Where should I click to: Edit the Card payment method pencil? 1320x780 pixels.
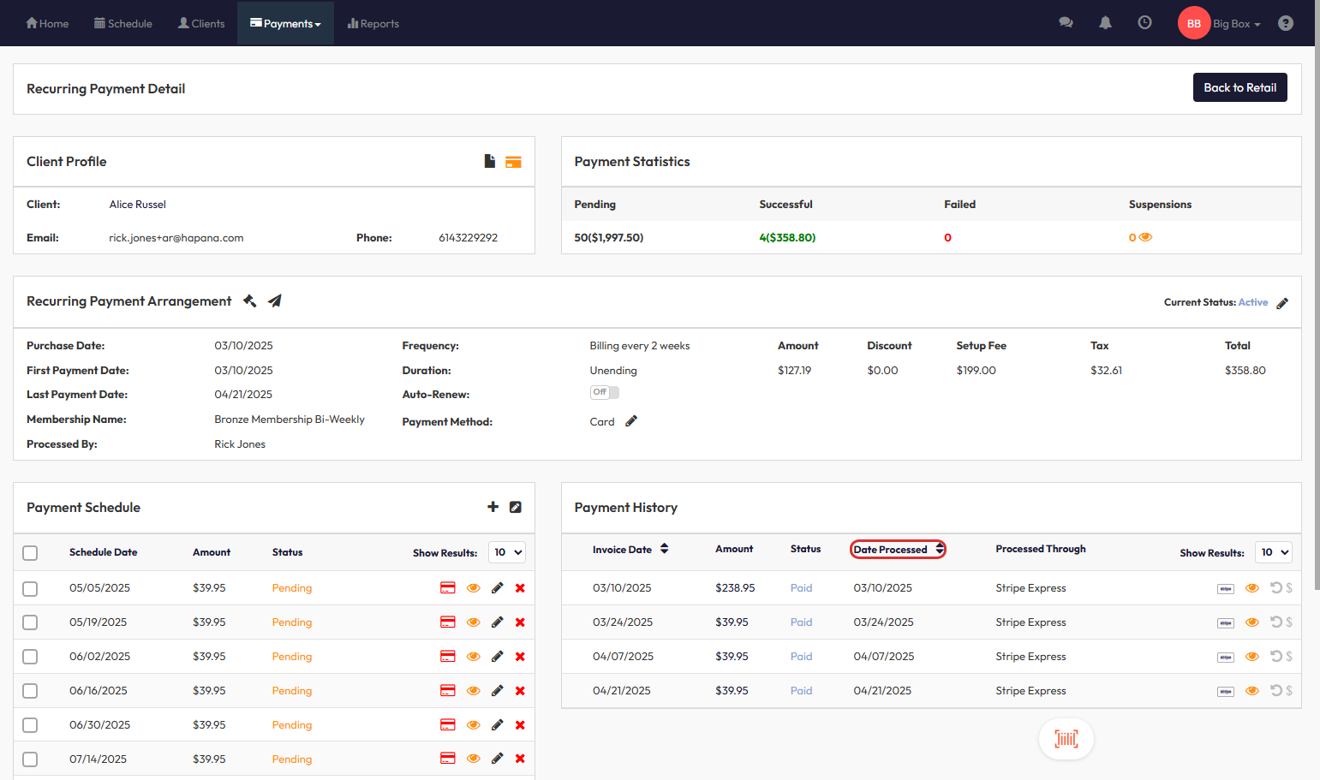631,421
